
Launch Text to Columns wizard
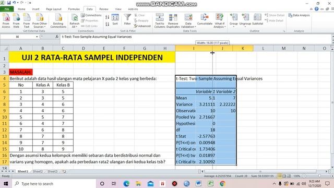tap(160, 21)
